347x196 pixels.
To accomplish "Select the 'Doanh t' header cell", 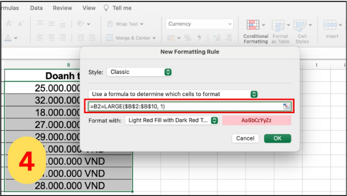I will pyautogui.click(x=42, y=75).
